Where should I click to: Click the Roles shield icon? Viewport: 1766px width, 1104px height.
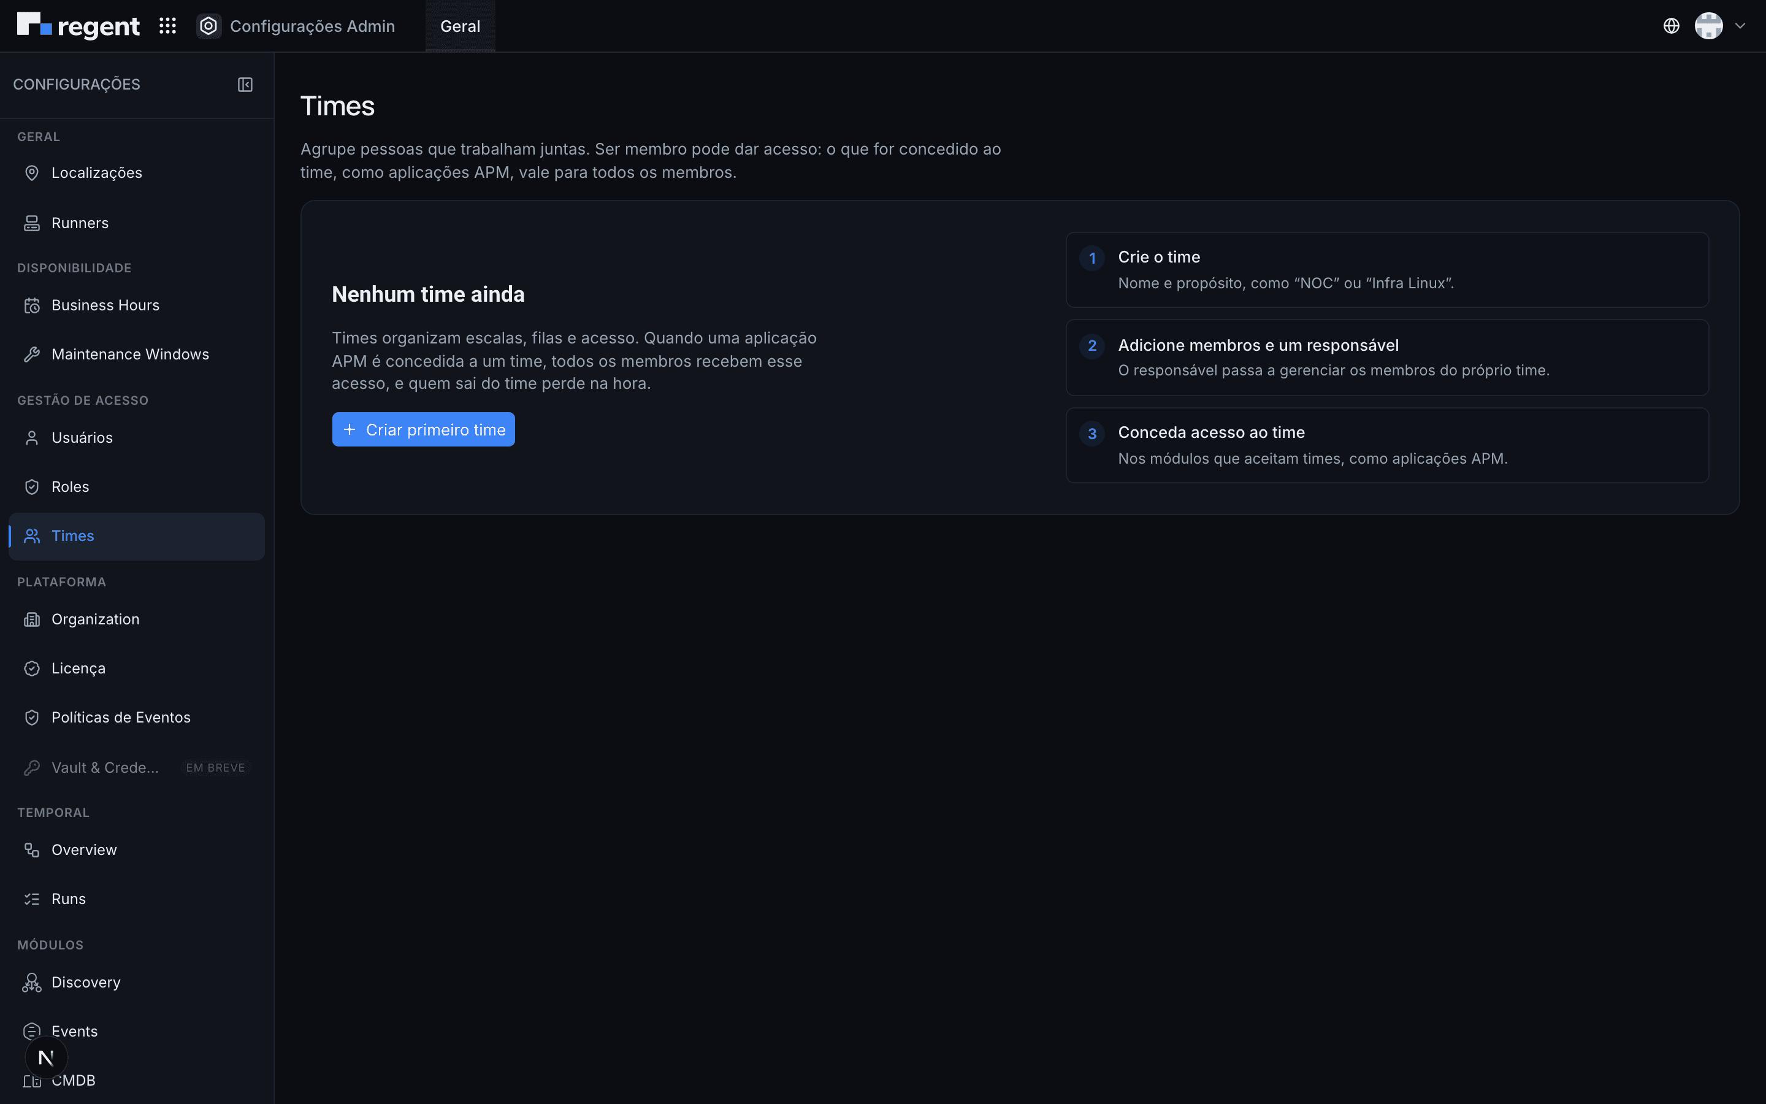pos(31,487)
